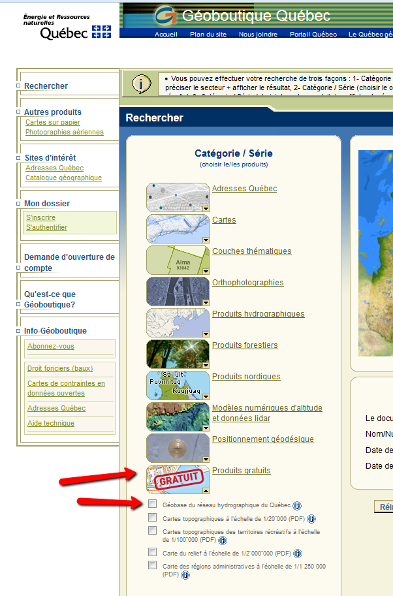Screen dimensions: 393x596
Task: Open Aide technique link
Action: tap(51, 423)
